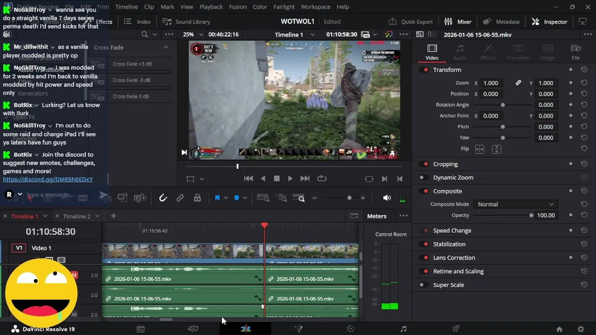The height and width of the screenshot is (335, 596).
Task: Expand the Timeline 1 viewer name dropdown
Action: (x=312, y=34)
